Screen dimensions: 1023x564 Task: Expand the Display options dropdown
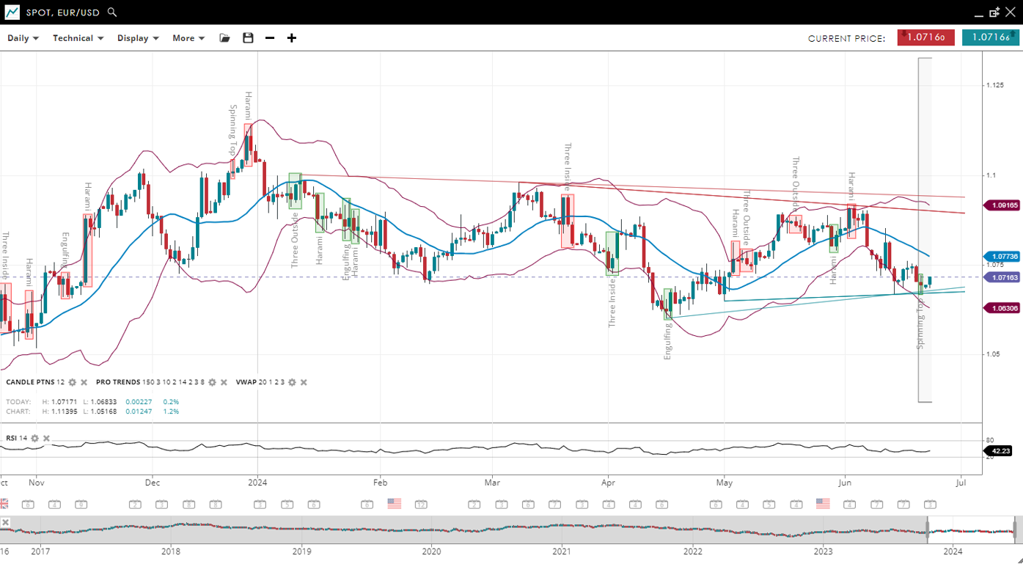(x=138, y=38)
